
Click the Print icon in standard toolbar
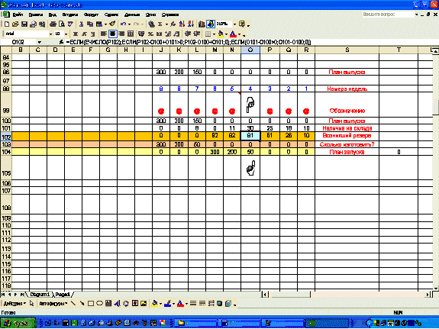[x=53, y=24]
